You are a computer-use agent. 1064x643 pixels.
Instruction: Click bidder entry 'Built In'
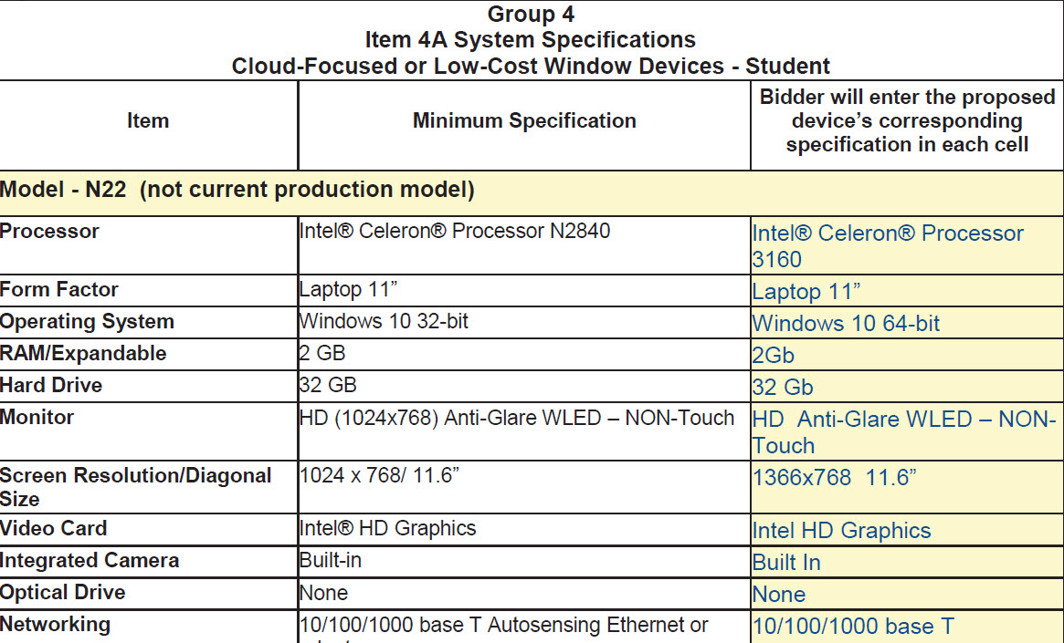tap(786, 563)
